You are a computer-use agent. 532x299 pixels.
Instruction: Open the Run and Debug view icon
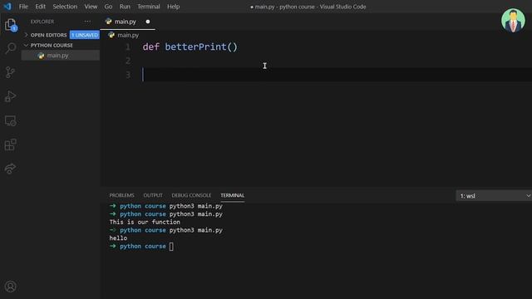pos(11,96)
